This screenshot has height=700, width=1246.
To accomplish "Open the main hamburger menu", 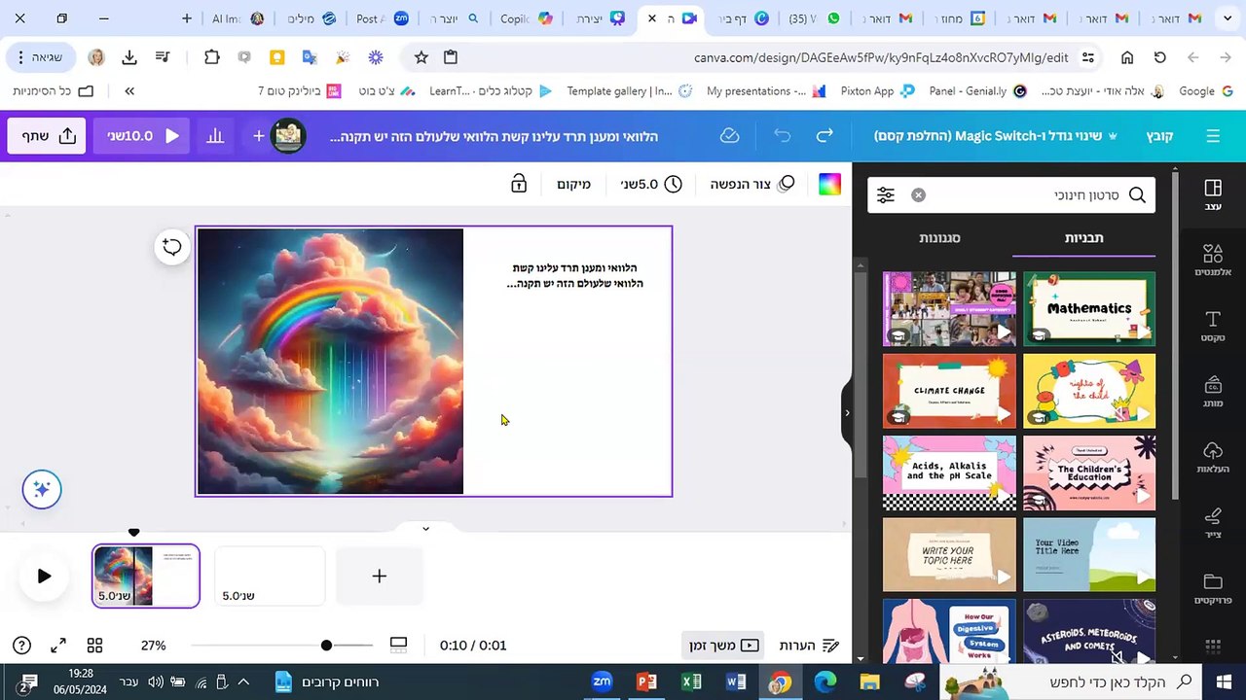I will click(x=1213, y=136).
